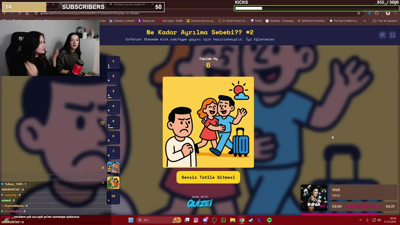Image resolution: width=400 pixels, height=225 pixels.
Task: Go to the browser home page
Action: coord(27,13)
